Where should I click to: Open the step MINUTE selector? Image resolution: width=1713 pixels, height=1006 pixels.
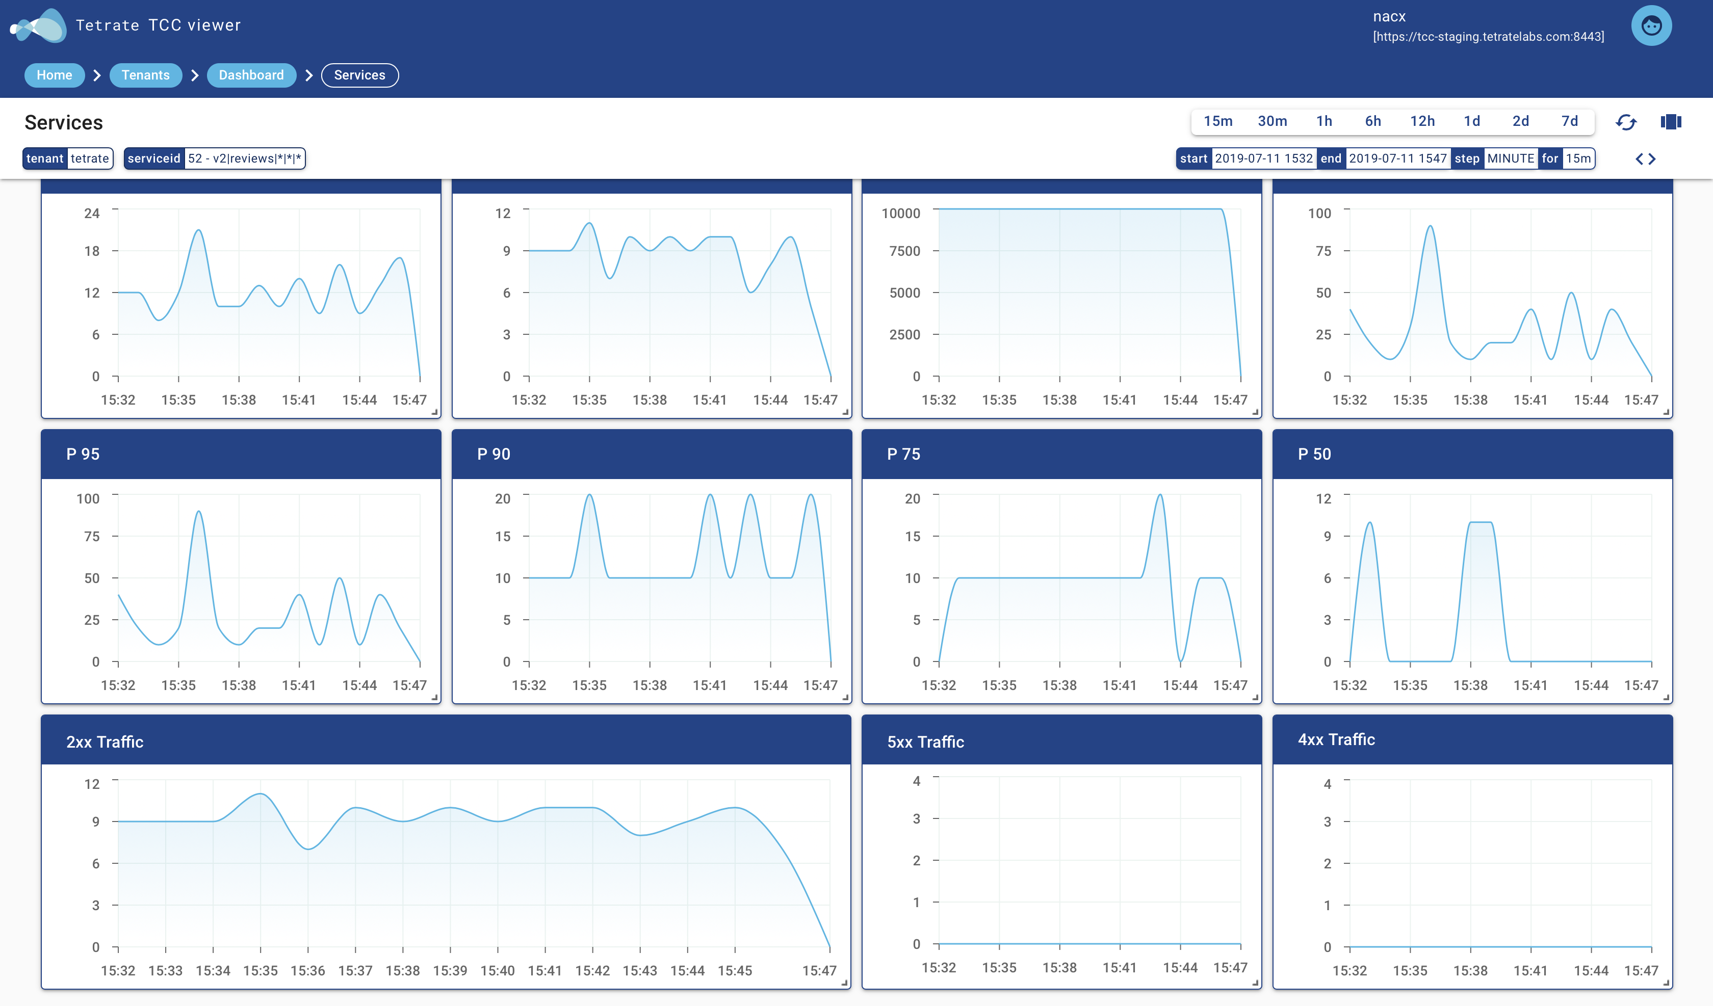pos(1510,158)
